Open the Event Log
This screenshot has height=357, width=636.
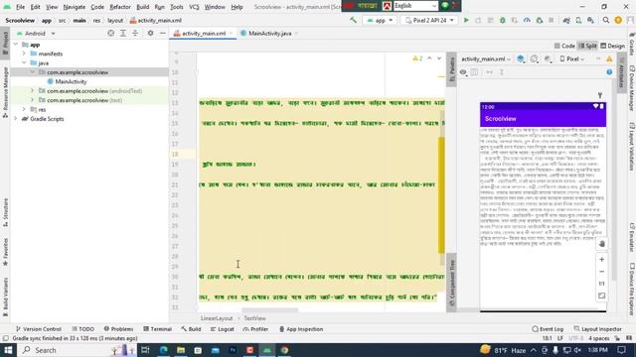[x=548, y=329]
